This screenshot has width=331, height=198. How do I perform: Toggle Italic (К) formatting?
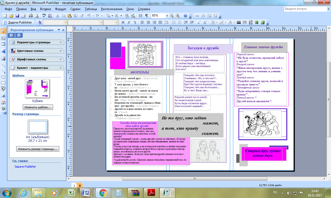pyautogui.click(x=129, y=22)
